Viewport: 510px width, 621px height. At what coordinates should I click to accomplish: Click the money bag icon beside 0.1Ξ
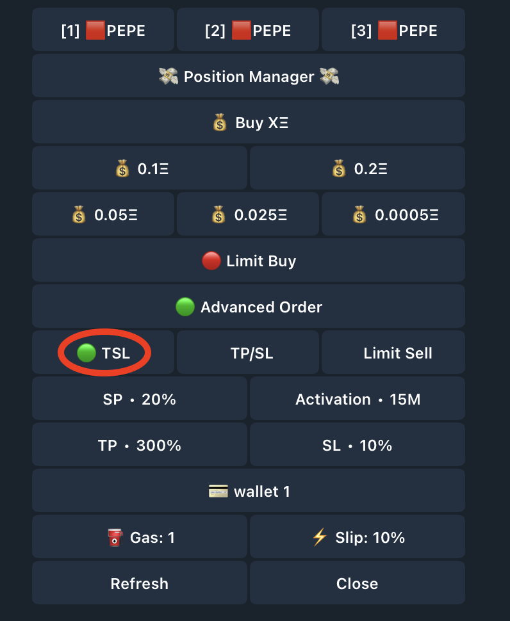pos(122,169)
